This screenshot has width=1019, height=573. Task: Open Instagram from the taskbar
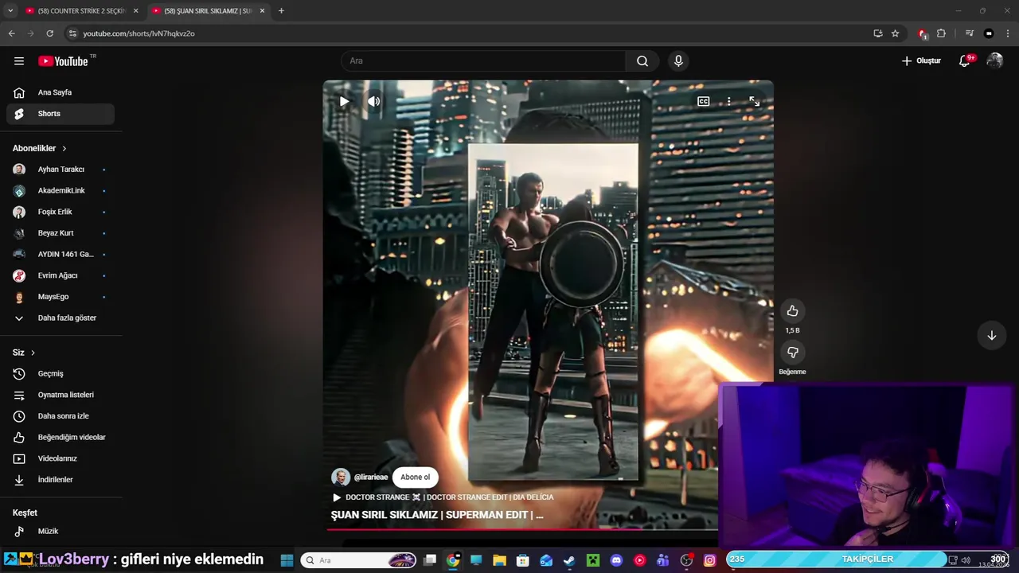[x=709, y=560]
